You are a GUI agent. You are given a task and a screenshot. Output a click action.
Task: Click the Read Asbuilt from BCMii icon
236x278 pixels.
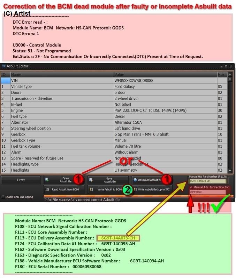pyautogui.click(x=48, y=190)
